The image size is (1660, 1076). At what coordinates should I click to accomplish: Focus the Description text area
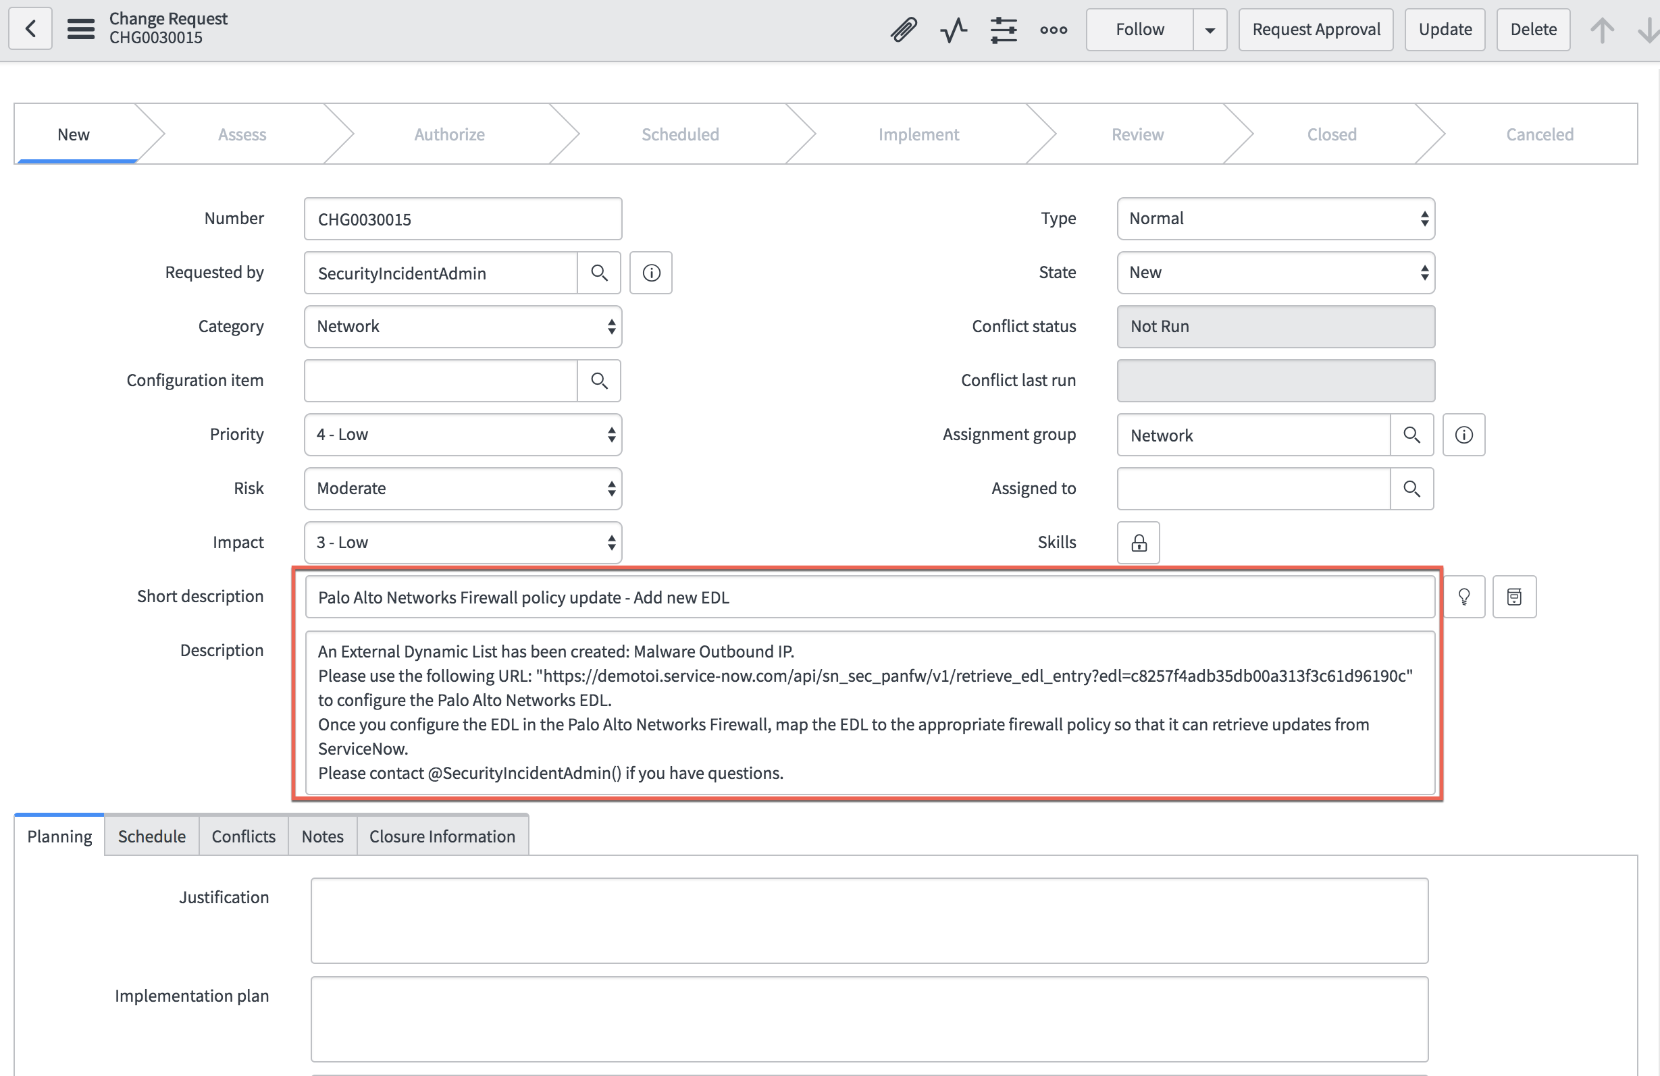point(871,713)
